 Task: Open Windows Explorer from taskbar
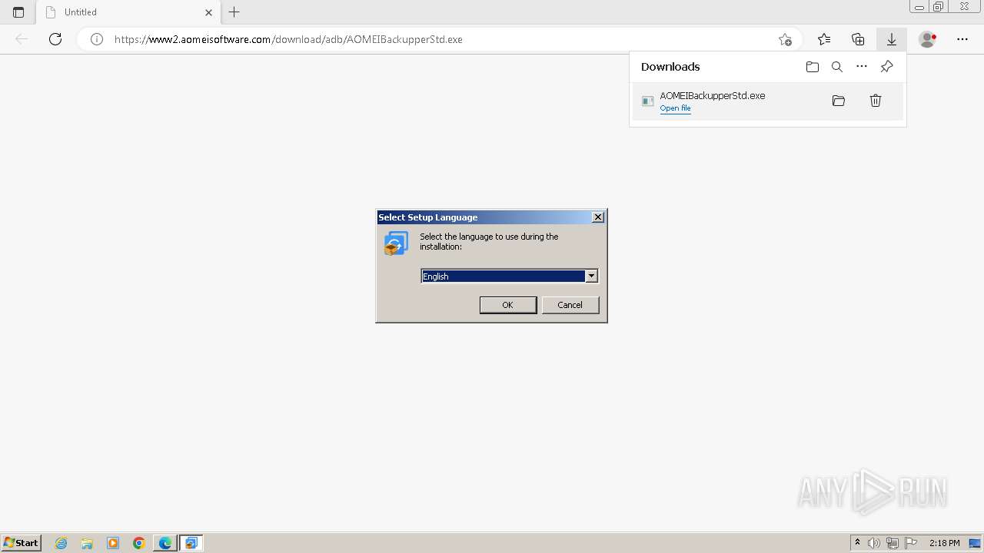[x=87, y=543]
